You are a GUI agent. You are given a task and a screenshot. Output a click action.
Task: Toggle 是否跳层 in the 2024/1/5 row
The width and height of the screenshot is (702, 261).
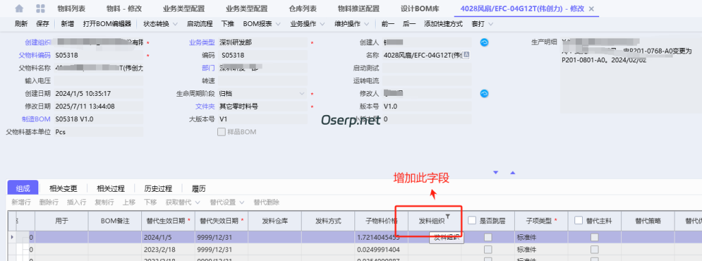pyautogui.click(x=488, y=237)
